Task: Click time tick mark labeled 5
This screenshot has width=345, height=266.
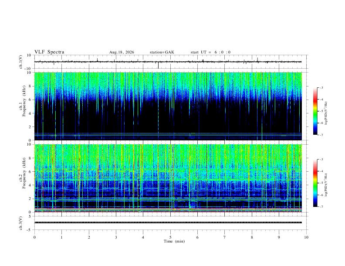Action: [x=170, y=237]
